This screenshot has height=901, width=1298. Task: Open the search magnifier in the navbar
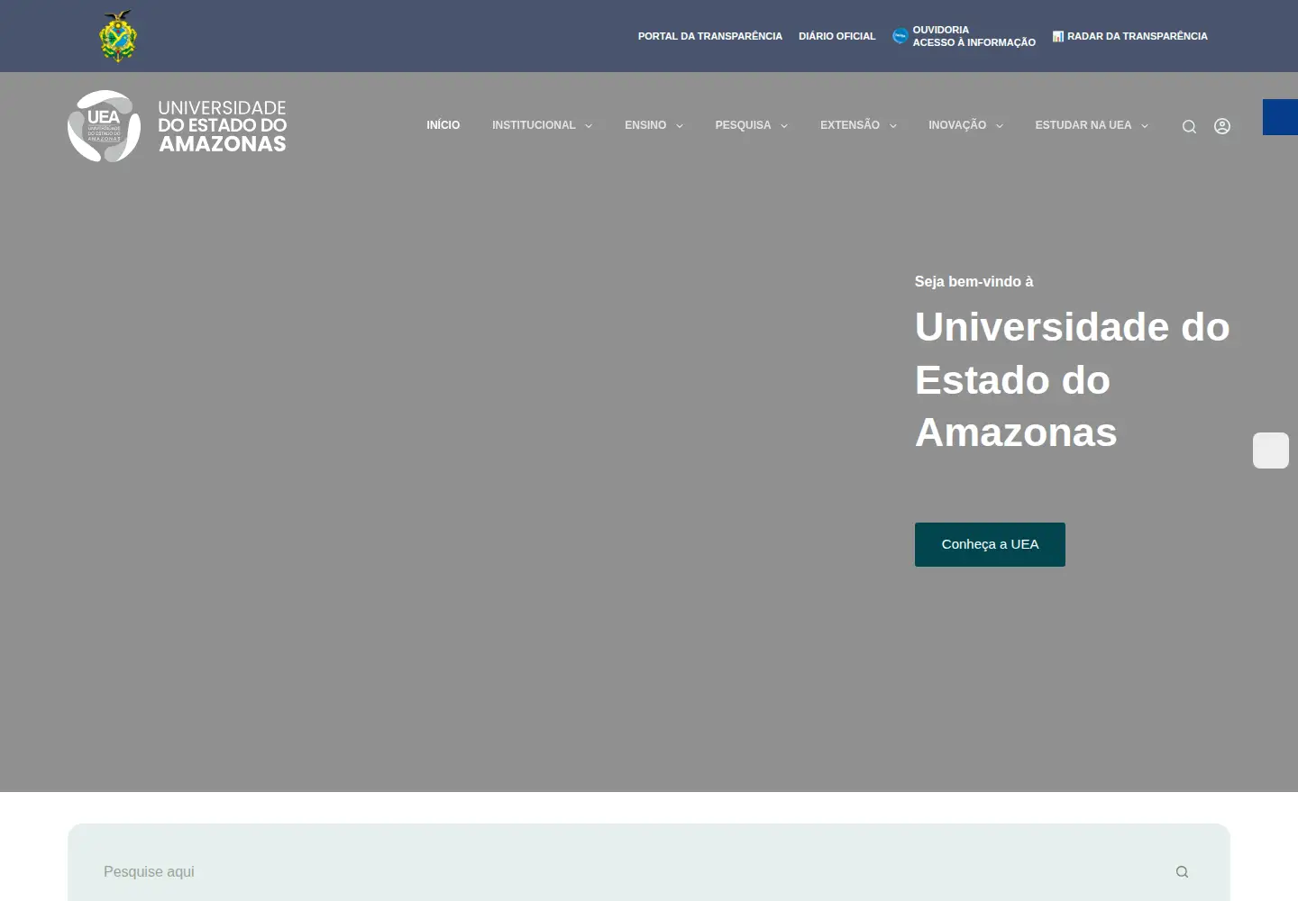click(x=1189, y=126)
